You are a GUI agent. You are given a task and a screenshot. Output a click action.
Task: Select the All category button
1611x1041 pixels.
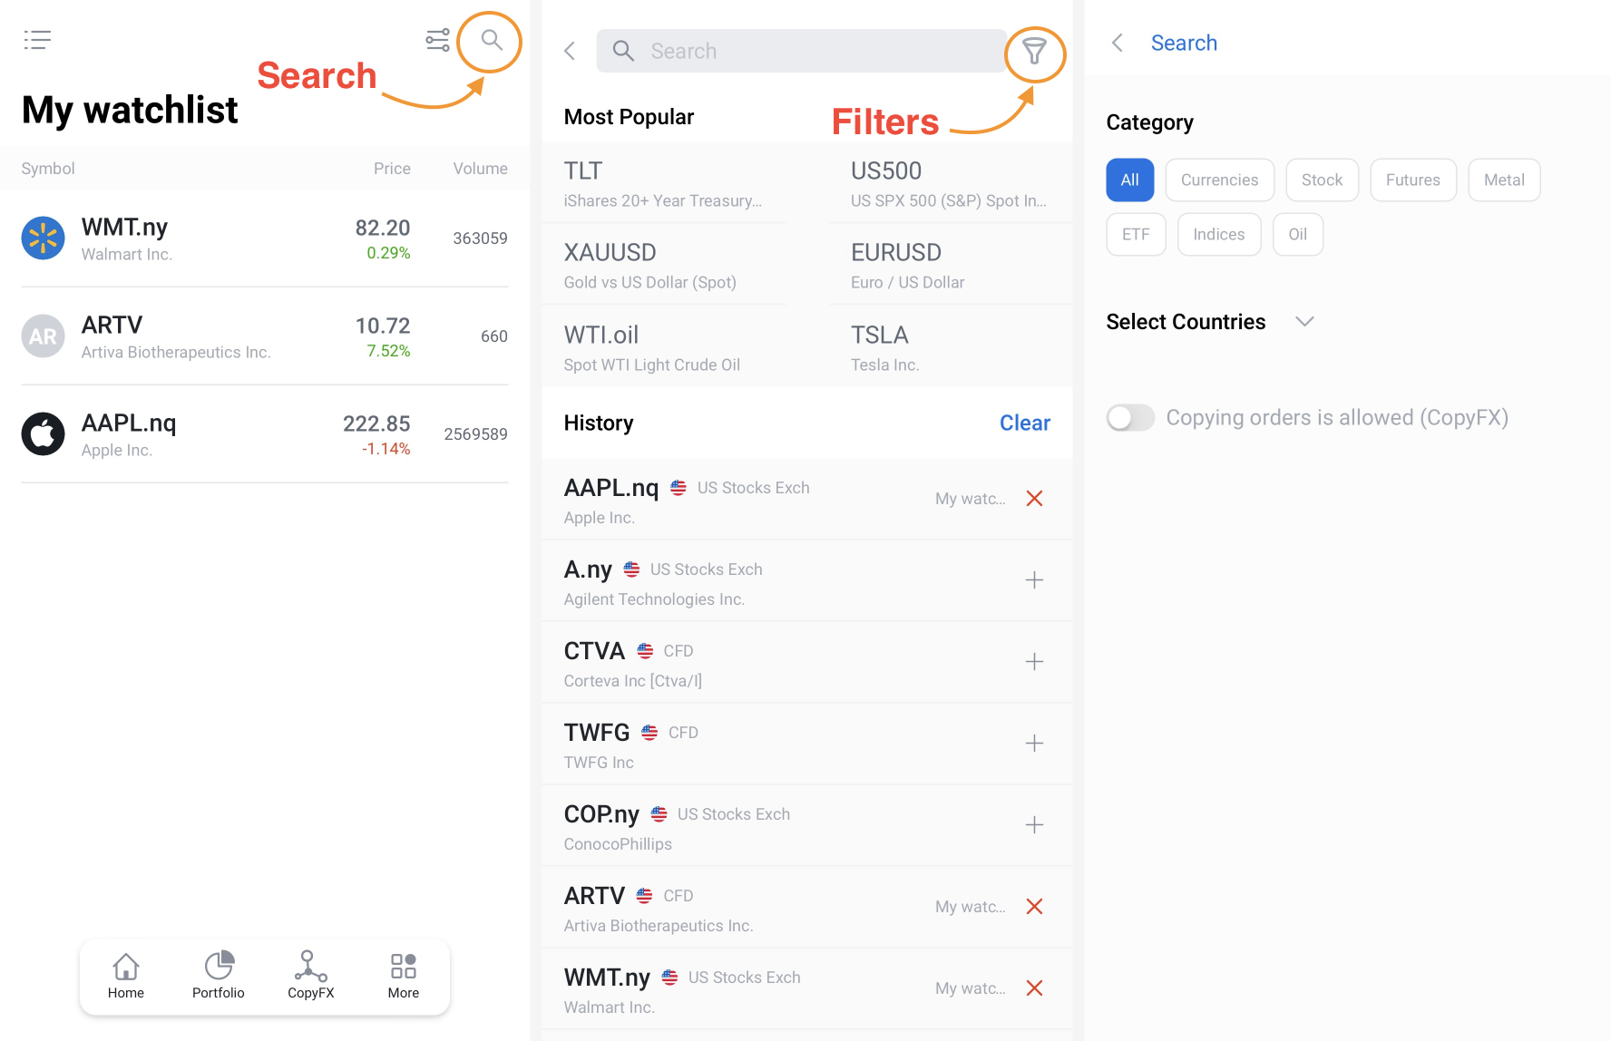pyautogui.click(x=1129, y=180)
